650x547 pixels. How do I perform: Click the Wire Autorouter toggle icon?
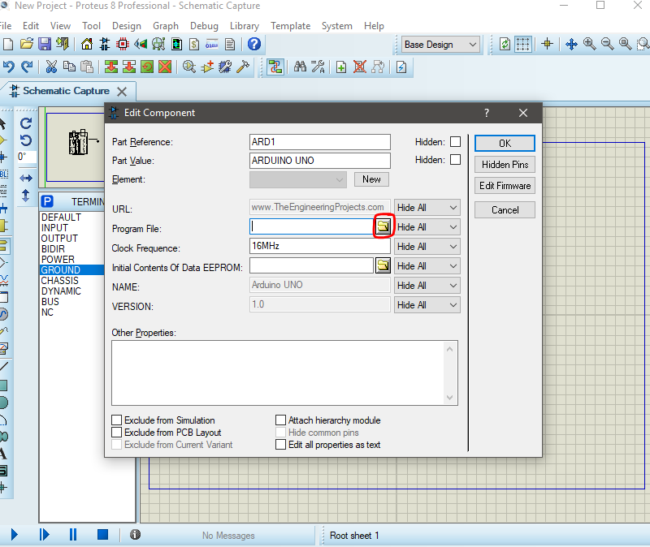(x=275, y=67)
